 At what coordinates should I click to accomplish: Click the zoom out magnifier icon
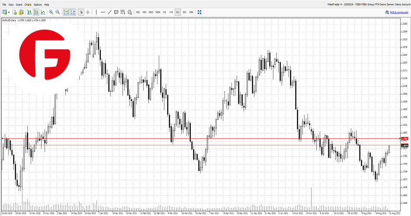click(58, 12)
